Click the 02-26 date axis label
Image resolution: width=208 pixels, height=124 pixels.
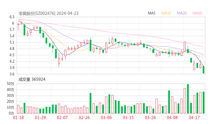pyautogui.click(x=84, y=118)
